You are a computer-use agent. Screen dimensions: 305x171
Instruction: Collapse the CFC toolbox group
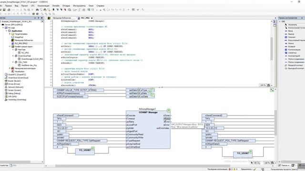280,21
